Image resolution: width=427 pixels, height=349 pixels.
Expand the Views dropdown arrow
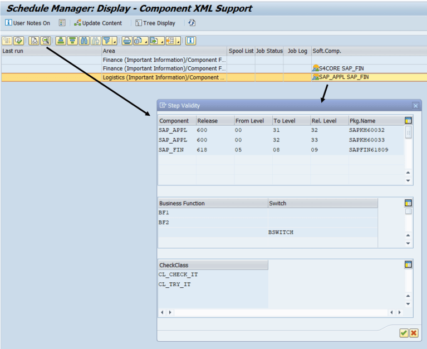[146, 41]
